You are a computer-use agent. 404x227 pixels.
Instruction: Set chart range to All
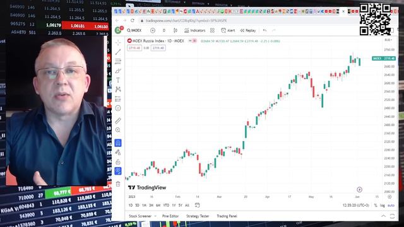tap(187, 206)
